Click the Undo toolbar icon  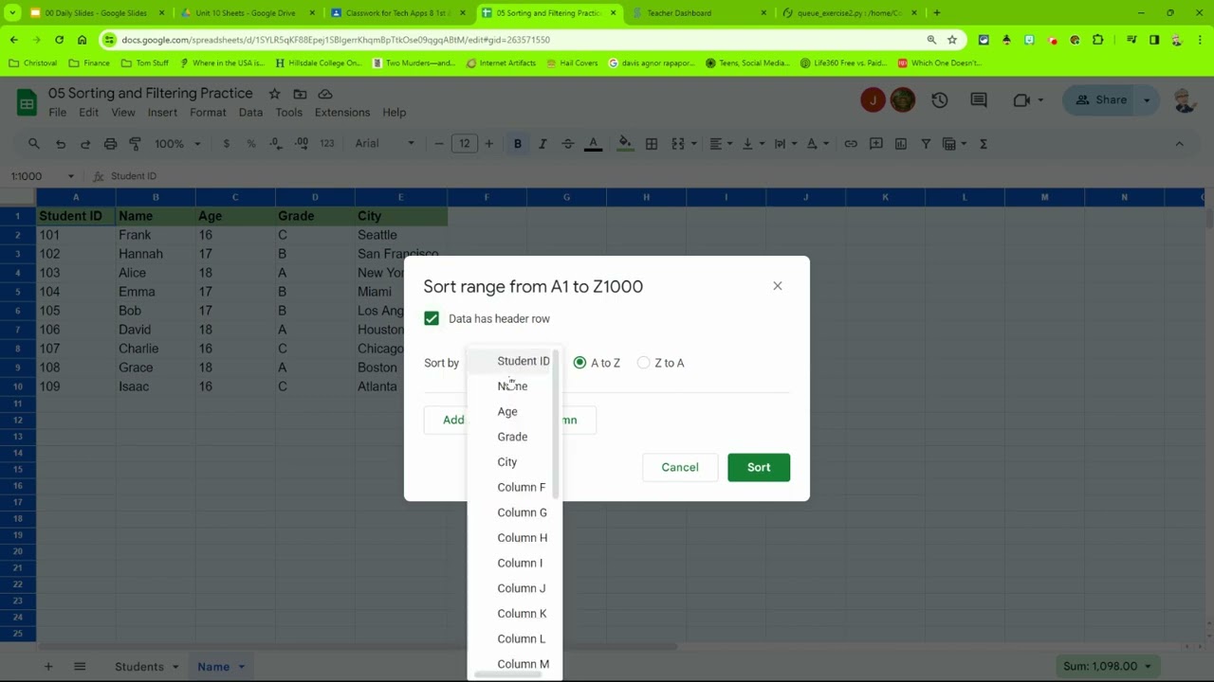coord(61,144)
